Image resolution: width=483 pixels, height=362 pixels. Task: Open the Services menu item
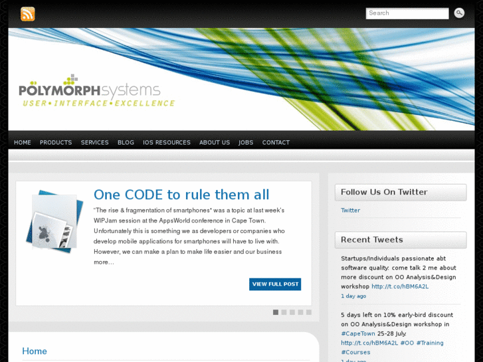pyautogui.click(x=94, y=143)
